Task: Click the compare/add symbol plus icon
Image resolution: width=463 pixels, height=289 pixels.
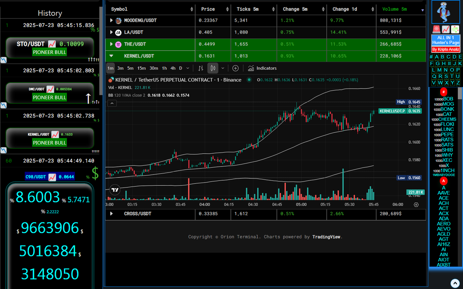Action: click(x=235, y=68)
